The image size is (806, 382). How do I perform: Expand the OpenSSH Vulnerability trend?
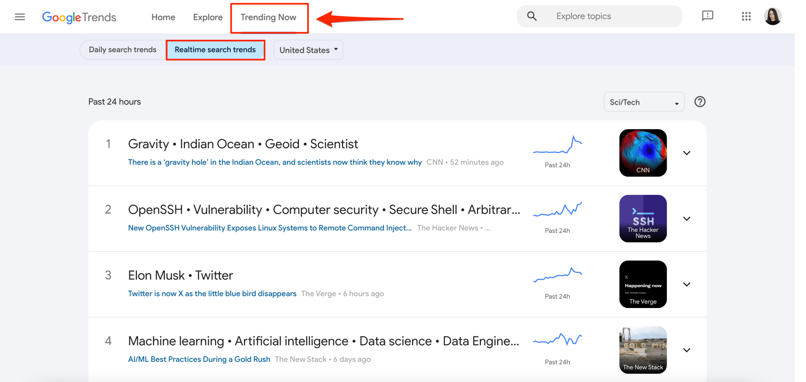[687, 219]
